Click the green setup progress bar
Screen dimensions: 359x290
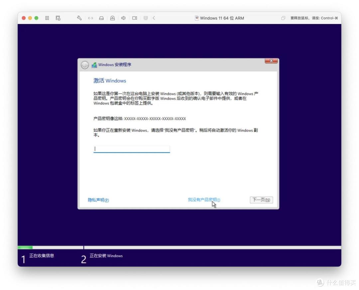click(25, 247)
